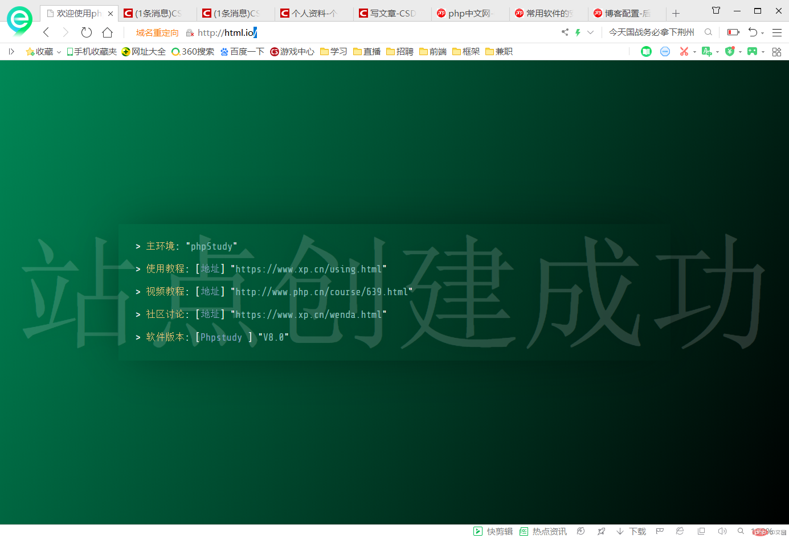
Task: Click the green translate icon
Action: click(x=706, y=52)
